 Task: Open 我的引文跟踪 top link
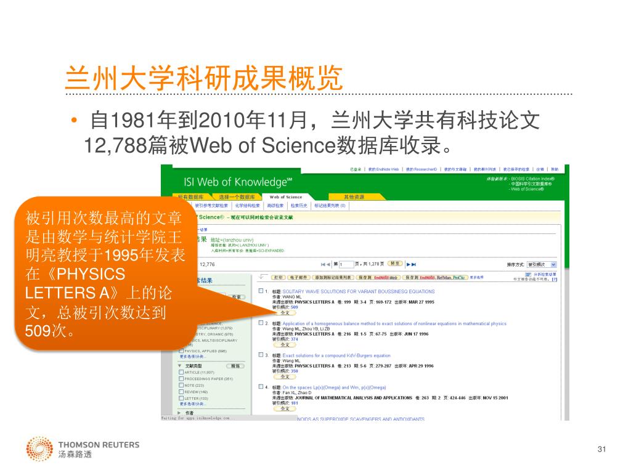coord(455,169)
